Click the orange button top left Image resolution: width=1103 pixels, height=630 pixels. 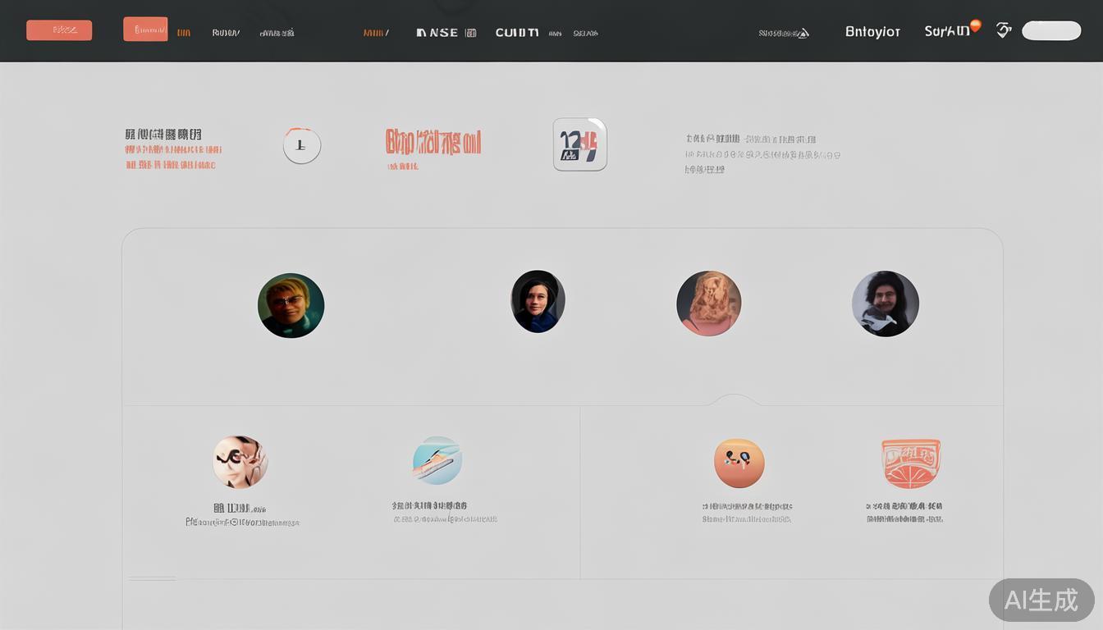coord(59,30)
